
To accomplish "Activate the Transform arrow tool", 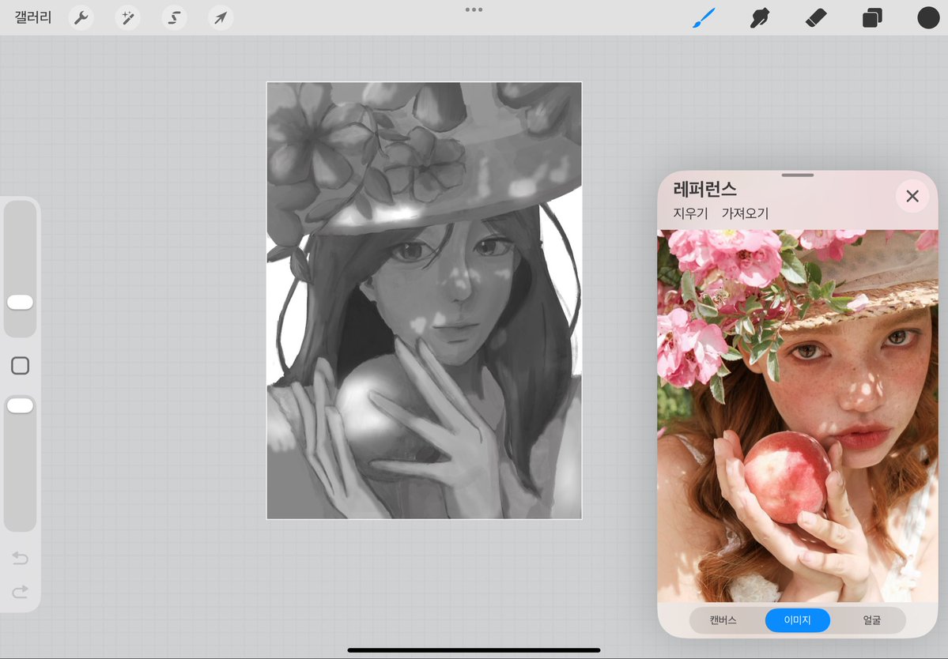I will (x=221, y=17).
